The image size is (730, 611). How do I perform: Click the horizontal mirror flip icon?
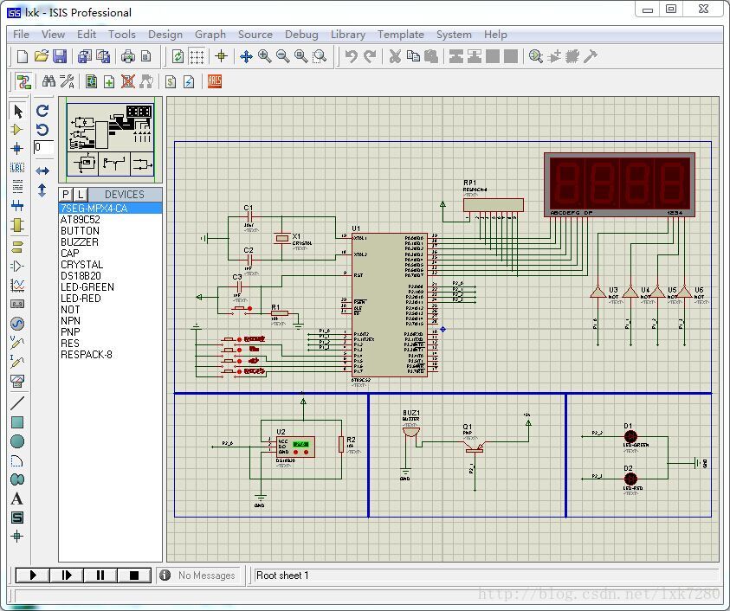42,170
